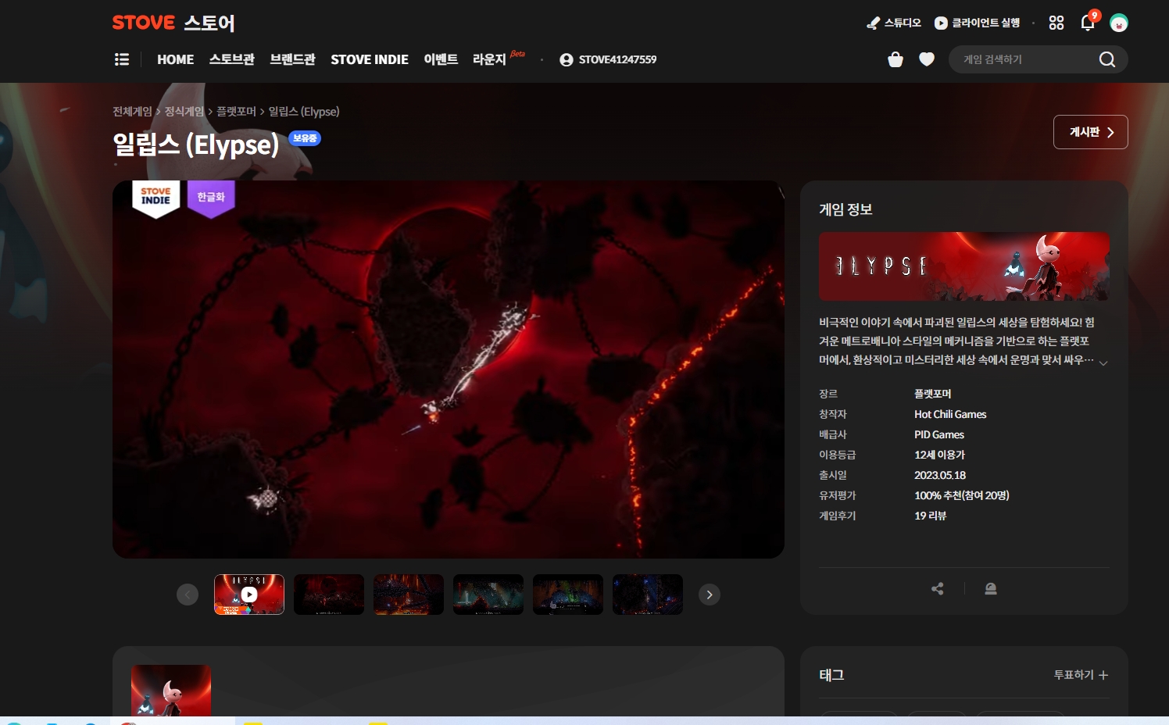1169x725 pixels.
Task: Click the 유저평가 label in game info
Action: (x=838, y=495)
